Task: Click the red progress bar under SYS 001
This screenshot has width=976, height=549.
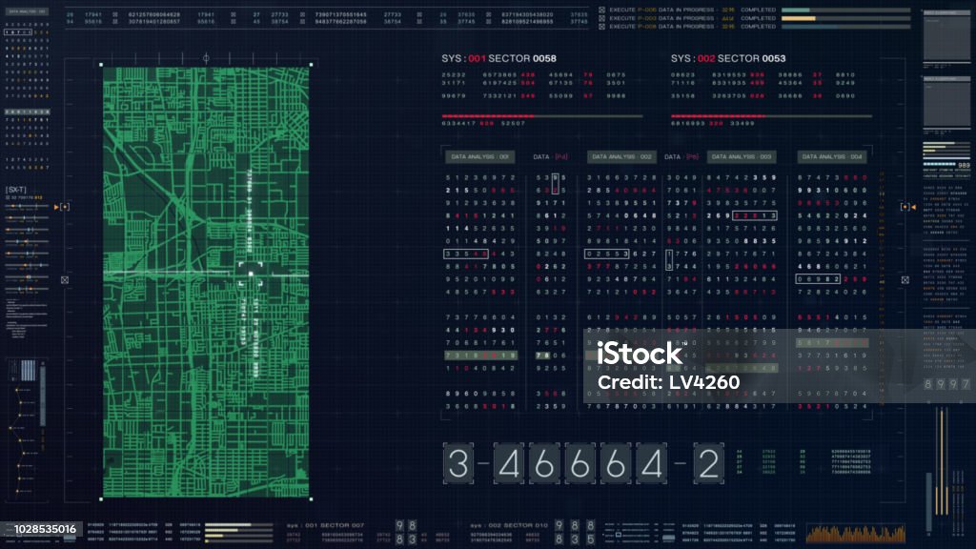Action: point(542,116)
